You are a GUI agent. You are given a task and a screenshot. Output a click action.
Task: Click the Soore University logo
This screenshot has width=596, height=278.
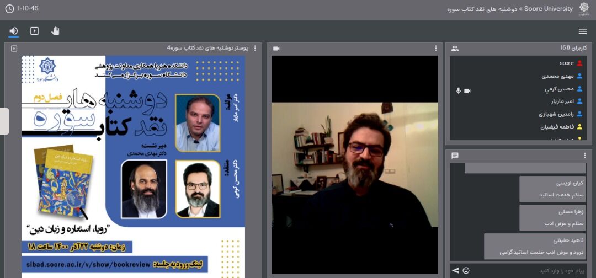584,9
